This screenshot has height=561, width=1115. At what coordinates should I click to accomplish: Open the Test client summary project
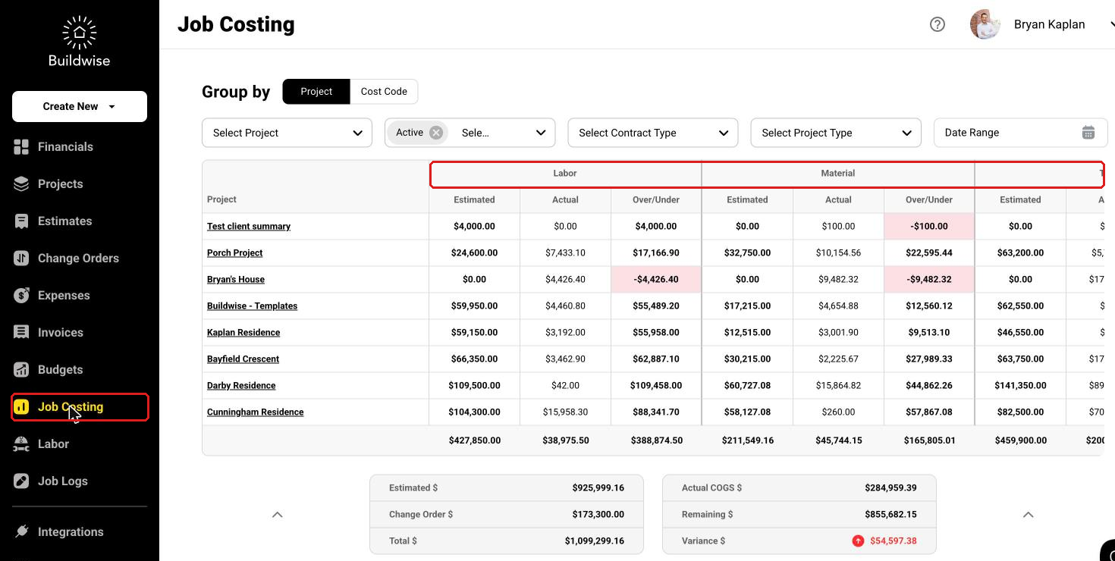click(249, 227)
